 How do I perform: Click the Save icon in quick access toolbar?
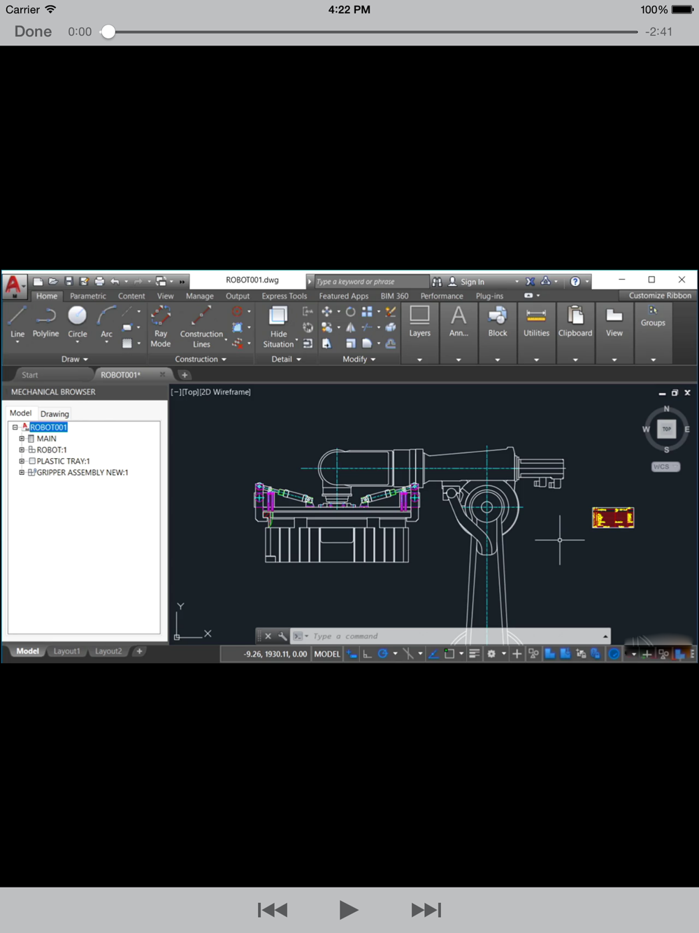[69, 281]
